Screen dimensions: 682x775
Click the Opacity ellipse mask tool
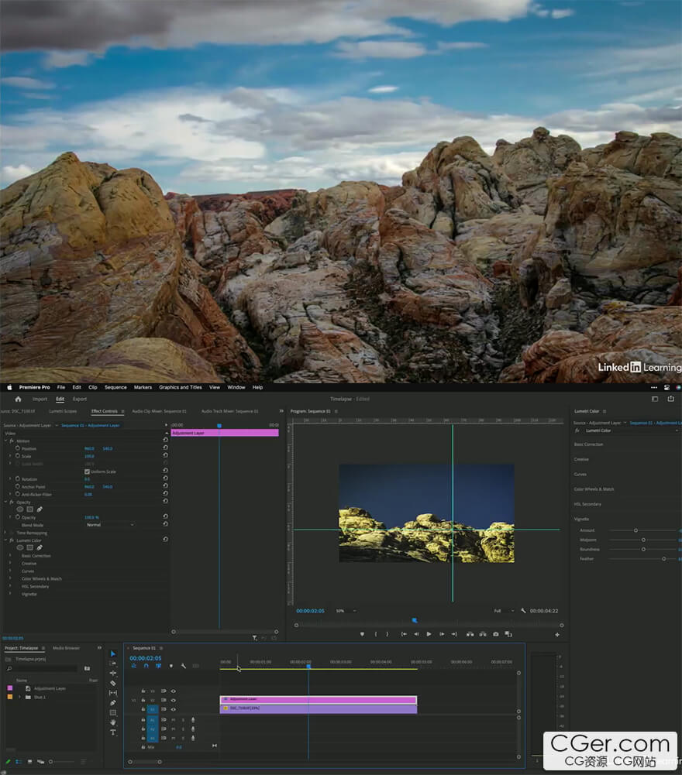pos(20,509)
